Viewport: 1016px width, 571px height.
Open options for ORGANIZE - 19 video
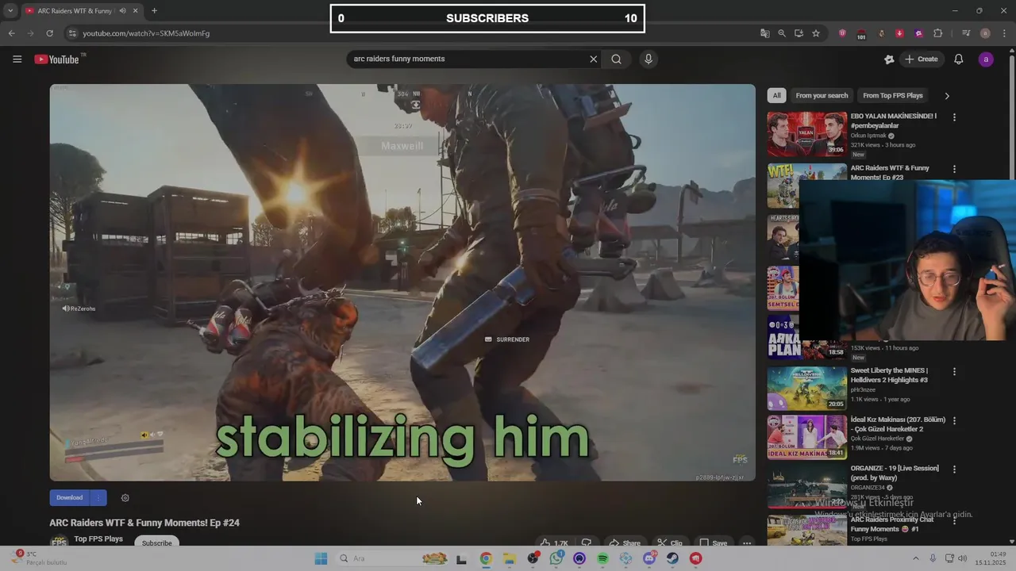pos(954,469)
